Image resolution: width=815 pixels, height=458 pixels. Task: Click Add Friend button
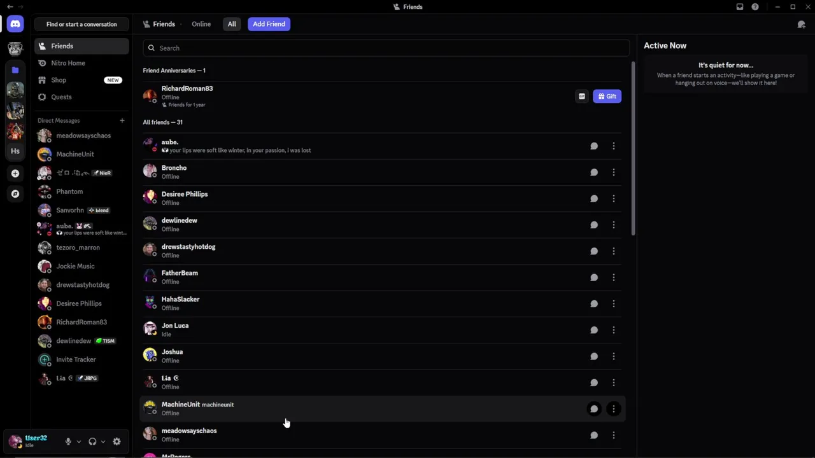point(269,24)
